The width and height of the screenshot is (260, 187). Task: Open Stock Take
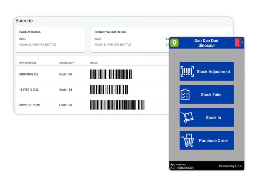211,95
